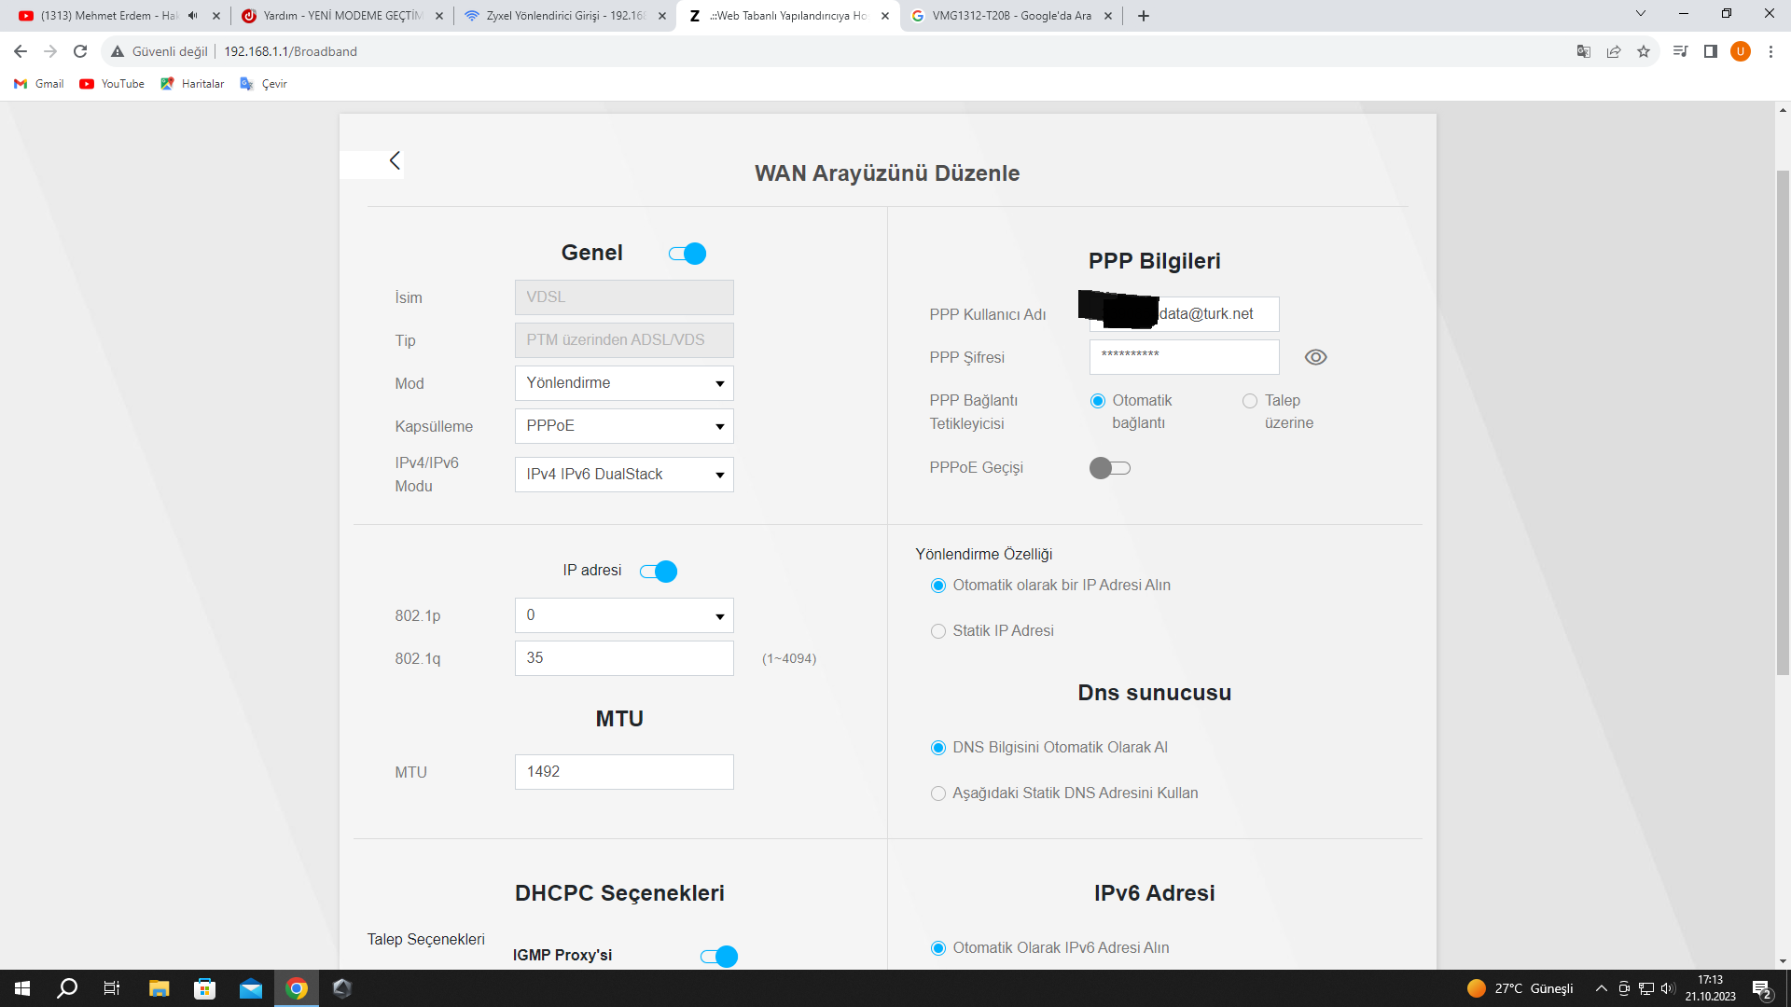Switch to Zyxel Yönlendirici Girişi tab

point(564,16)
